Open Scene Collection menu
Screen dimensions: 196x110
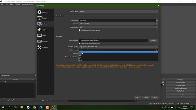click(x=27, y=4)
